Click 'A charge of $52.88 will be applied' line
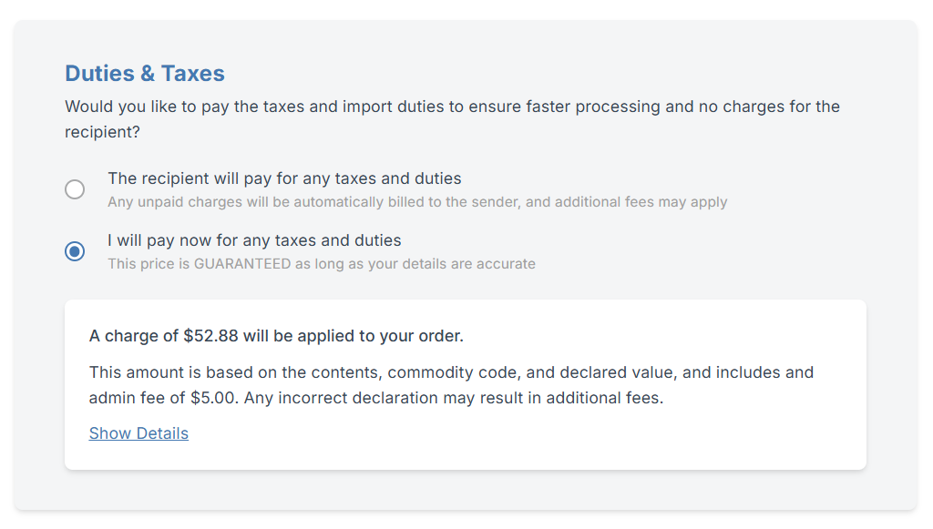This screenshot has width=933, height=529. 276,336
